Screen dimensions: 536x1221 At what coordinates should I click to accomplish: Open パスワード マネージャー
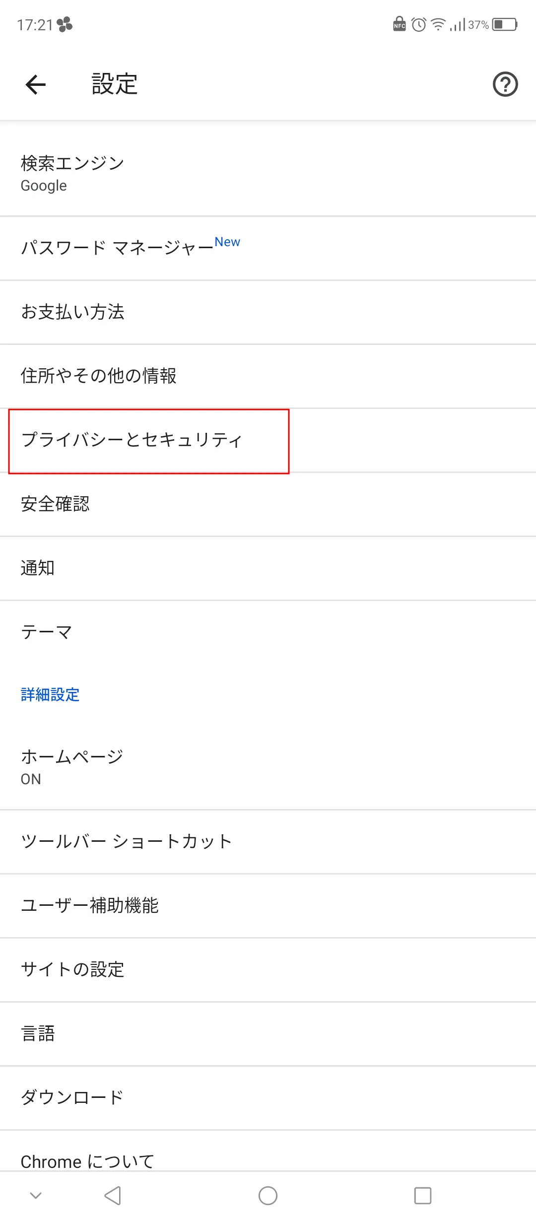click(268, 248)
